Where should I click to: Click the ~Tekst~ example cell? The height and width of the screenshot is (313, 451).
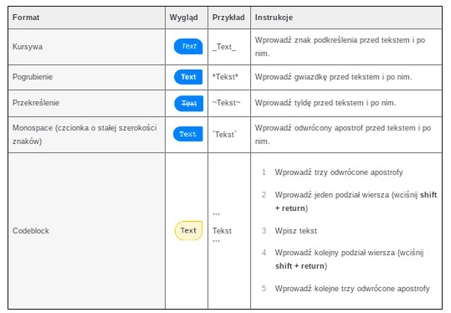tap(226, 103)
